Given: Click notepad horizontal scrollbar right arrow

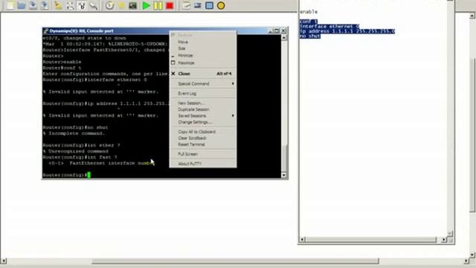Looking at the screenshot, I should pos(443,240).
